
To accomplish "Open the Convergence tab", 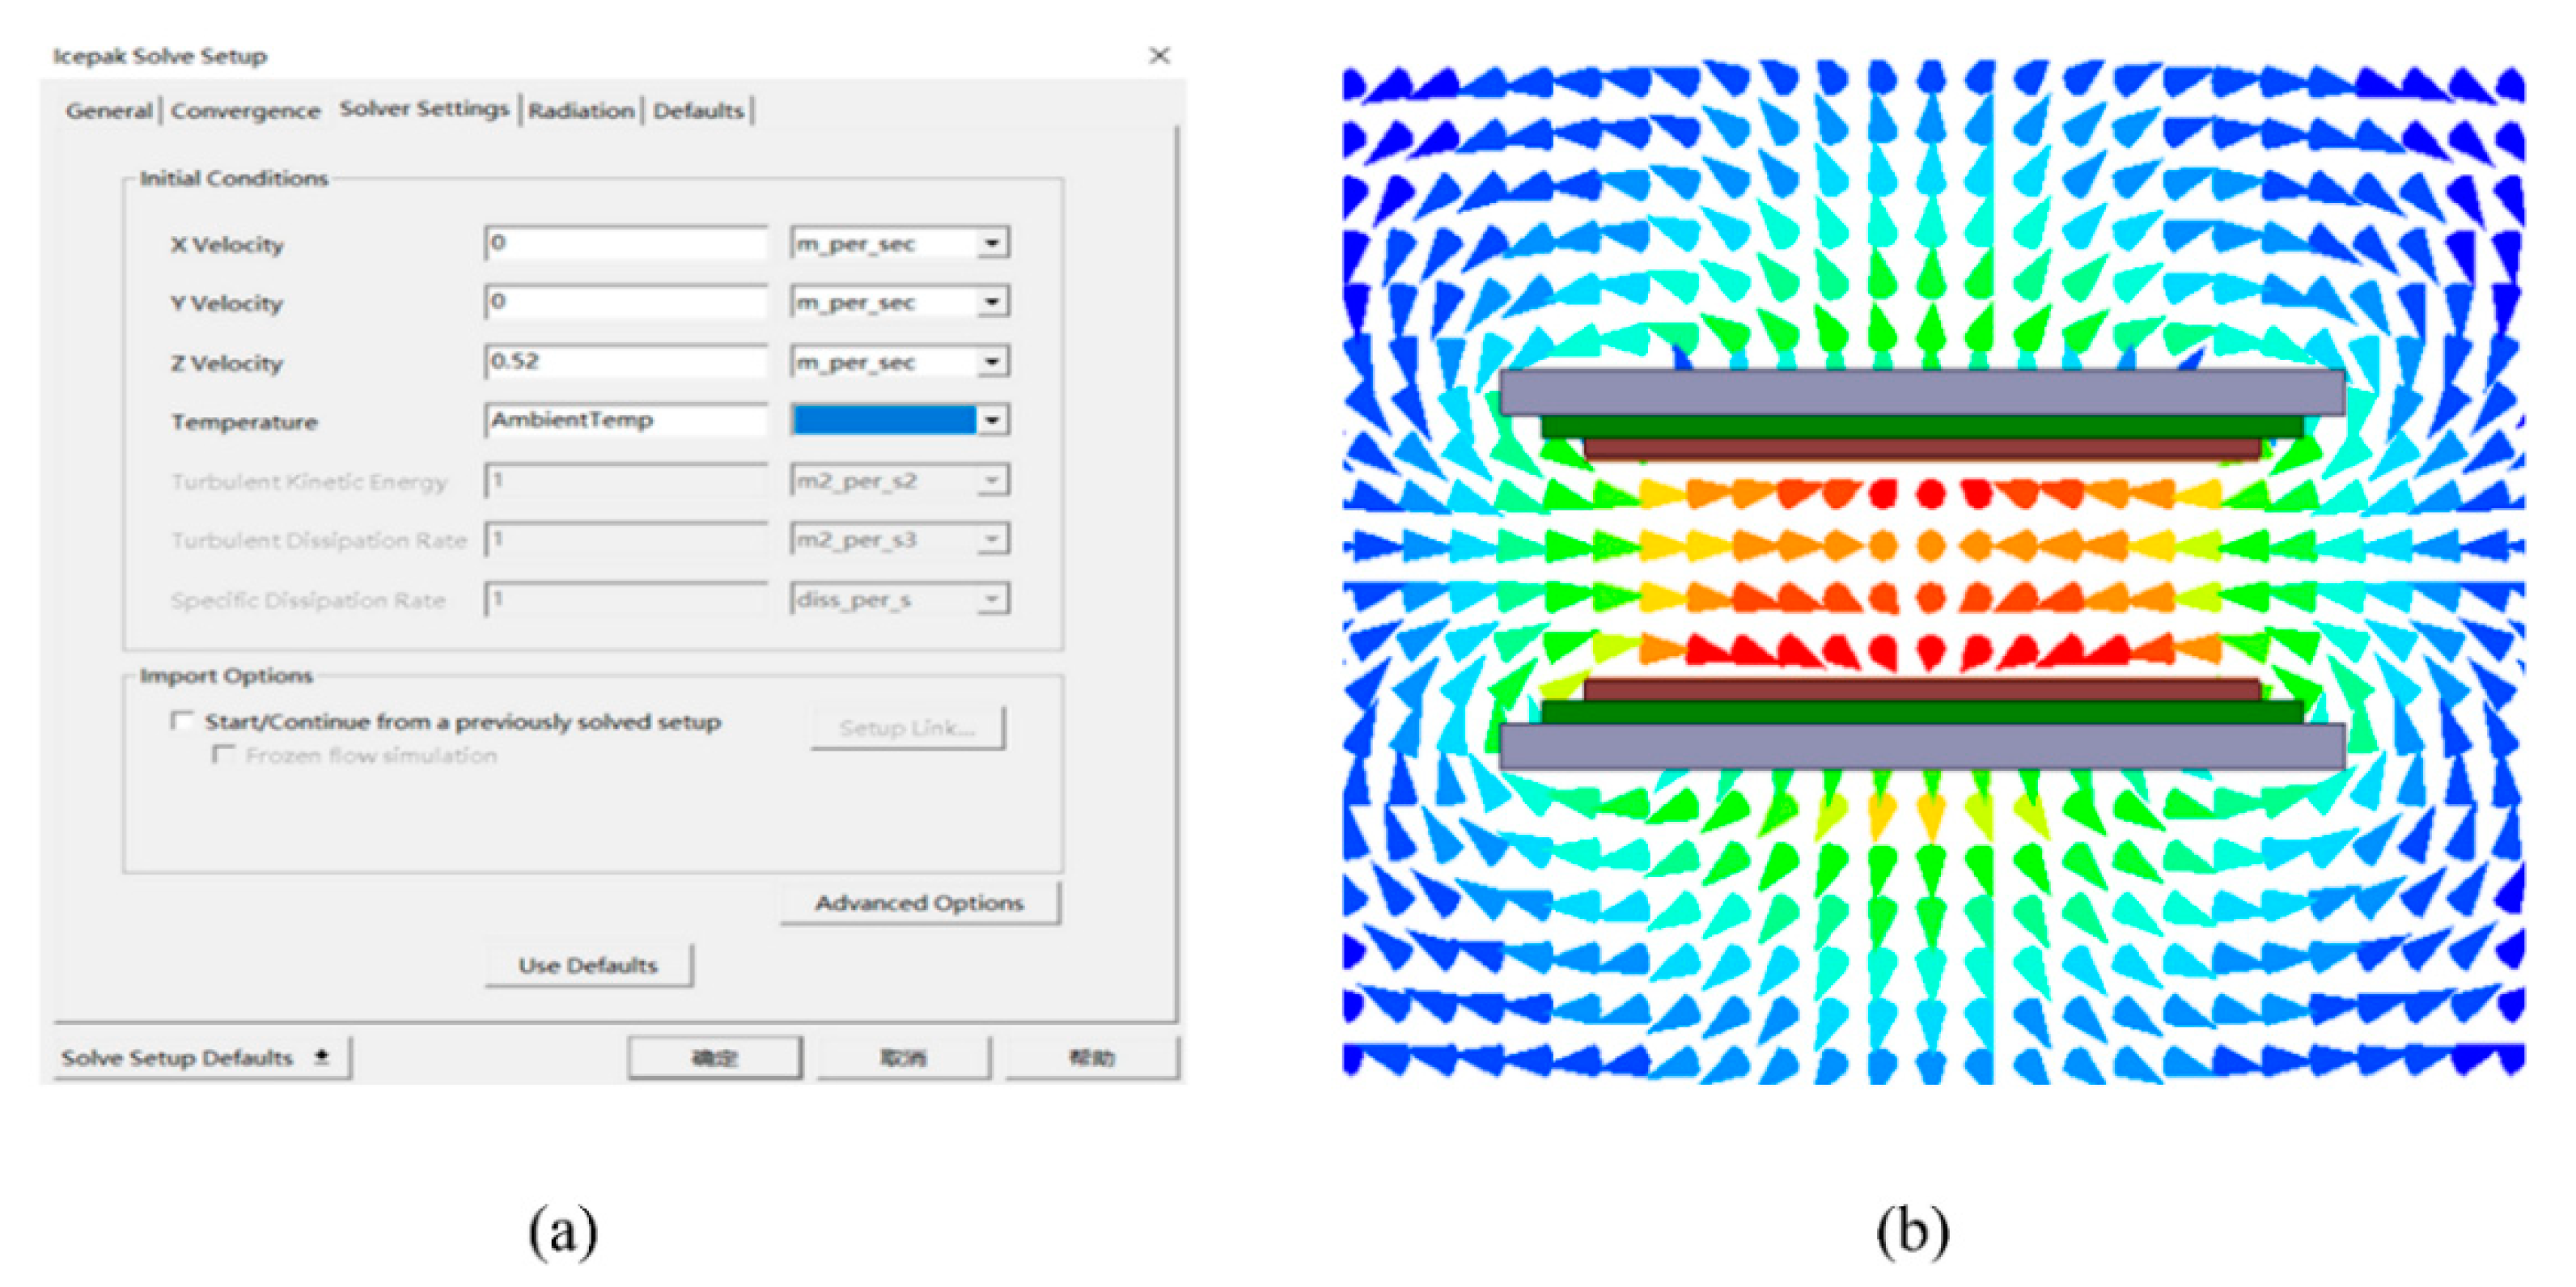I will tap(245, 111).
